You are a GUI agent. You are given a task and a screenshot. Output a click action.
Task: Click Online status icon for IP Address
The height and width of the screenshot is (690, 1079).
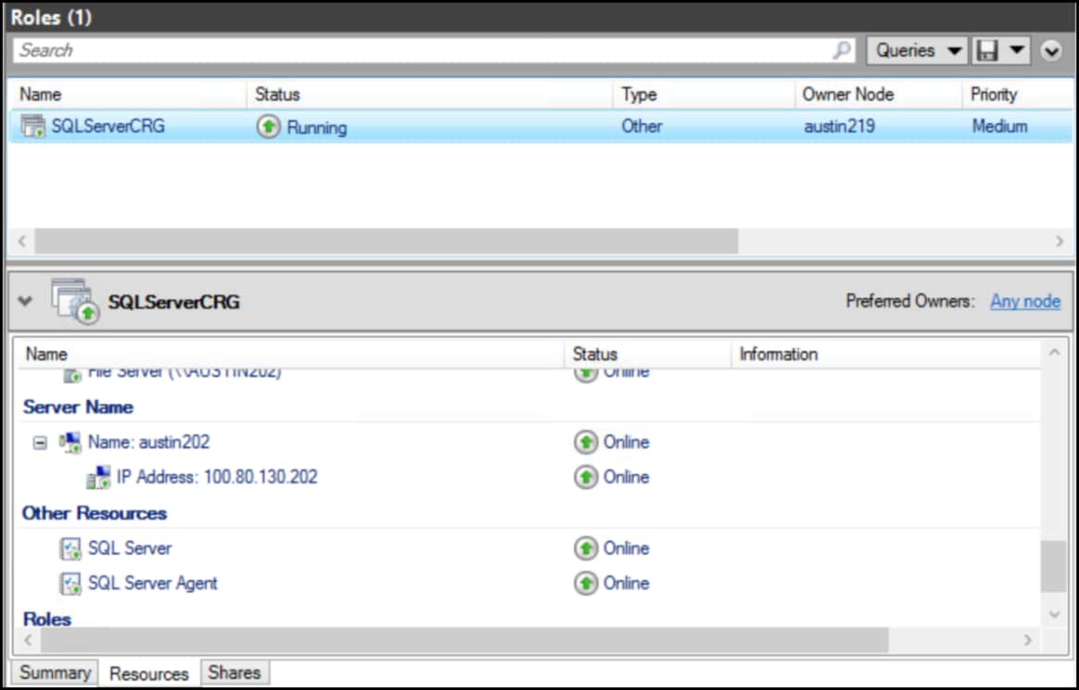[x=586, y=477]
